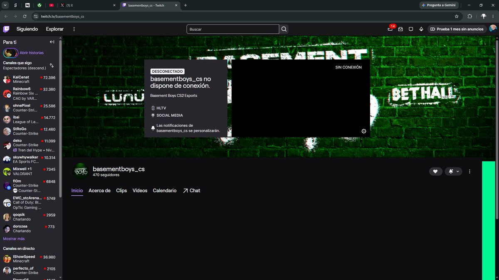The image size is (499, 280).
Task: Click the Buscar search field
Action: tap(233, 29)
